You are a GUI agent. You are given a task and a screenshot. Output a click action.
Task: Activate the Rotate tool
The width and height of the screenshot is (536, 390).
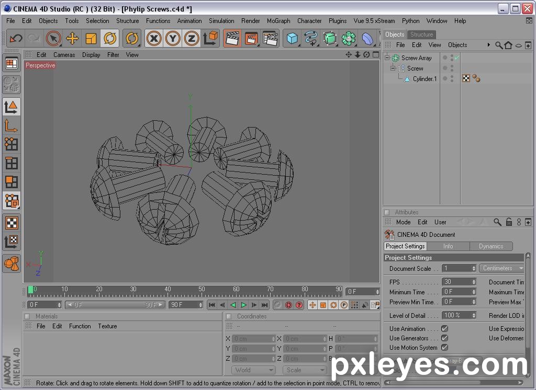click(110, 38)
